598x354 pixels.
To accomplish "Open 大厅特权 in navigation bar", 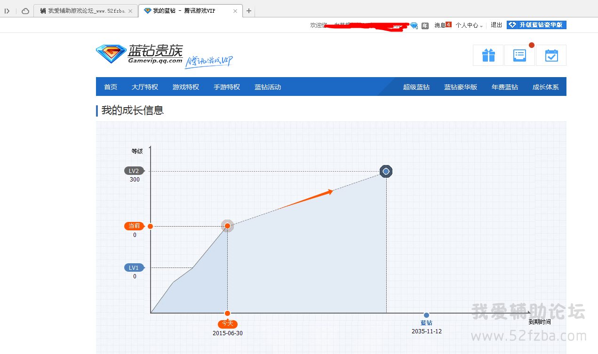I will tap(145, 87).
